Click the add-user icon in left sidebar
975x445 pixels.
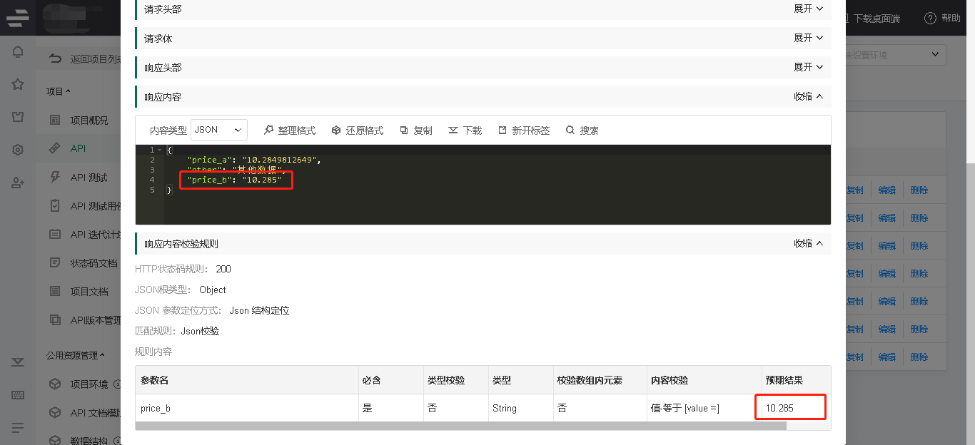(x=18, y=183)
